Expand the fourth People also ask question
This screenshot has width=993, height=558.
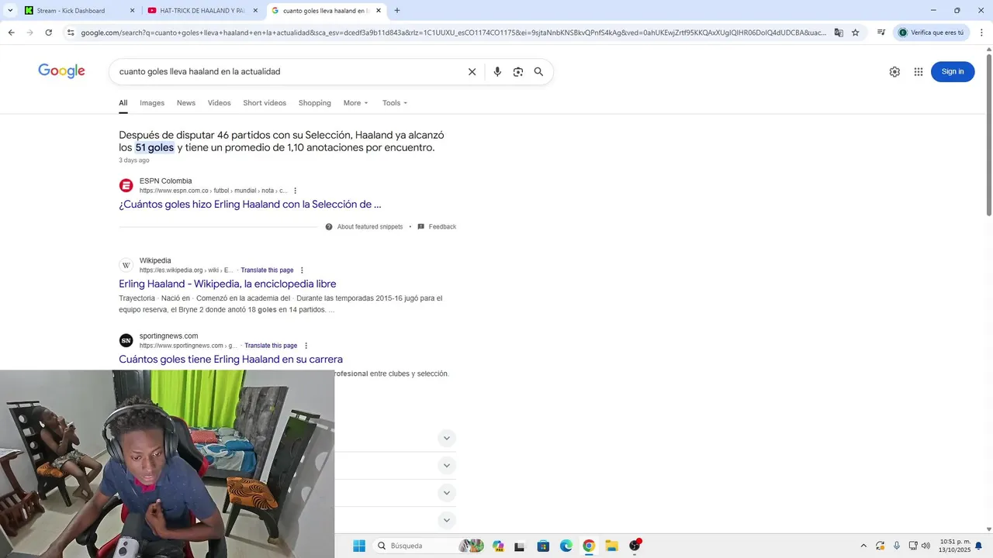click(446, 520)
